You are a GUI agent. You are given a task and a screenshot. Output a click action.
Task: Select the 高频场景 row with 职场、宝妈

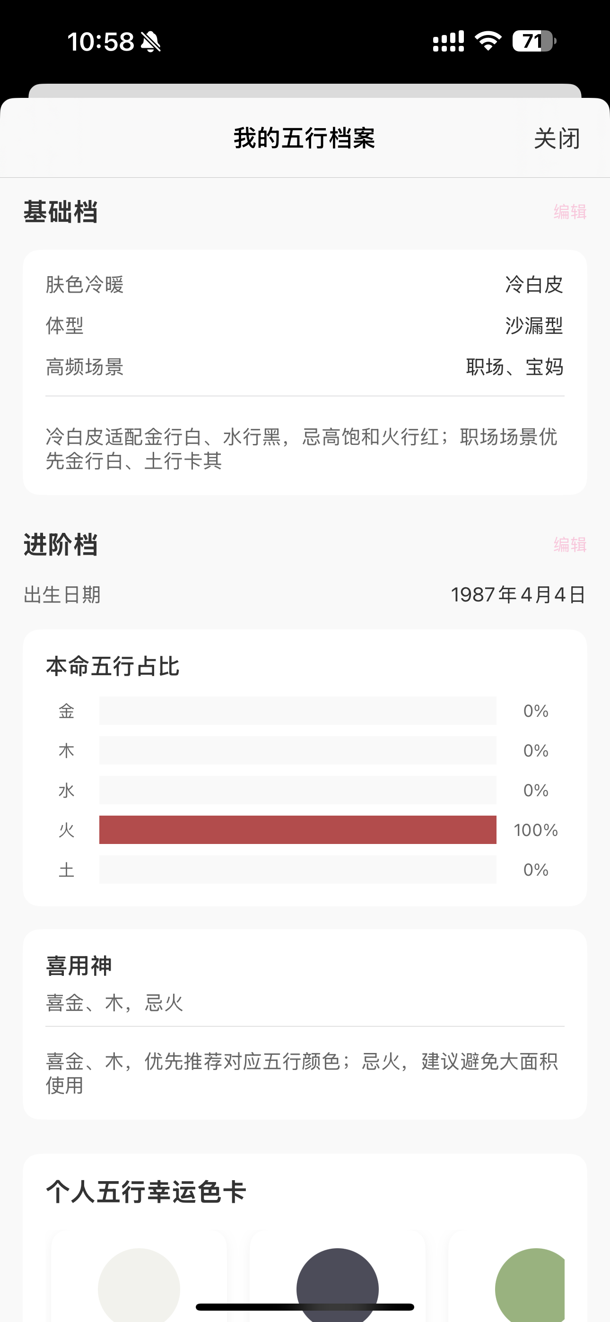pos(305,367)
